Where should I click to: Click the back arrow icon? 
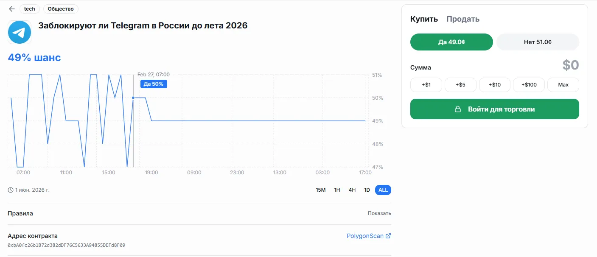pyautogui.click(x=11, y=9)
